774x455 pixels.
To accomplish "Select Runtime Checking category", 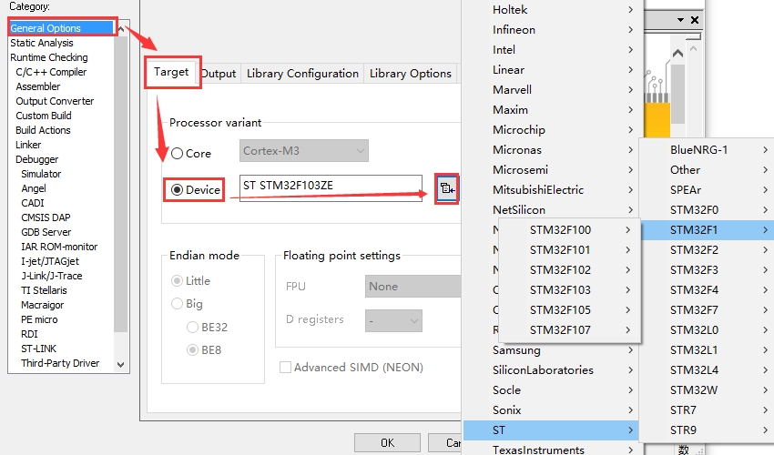I will [x=49, y=57].
